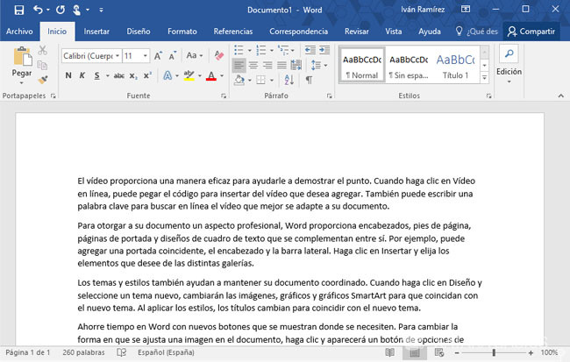
Task: Switch to Read Mode view icon
Action: click(389, 352)
